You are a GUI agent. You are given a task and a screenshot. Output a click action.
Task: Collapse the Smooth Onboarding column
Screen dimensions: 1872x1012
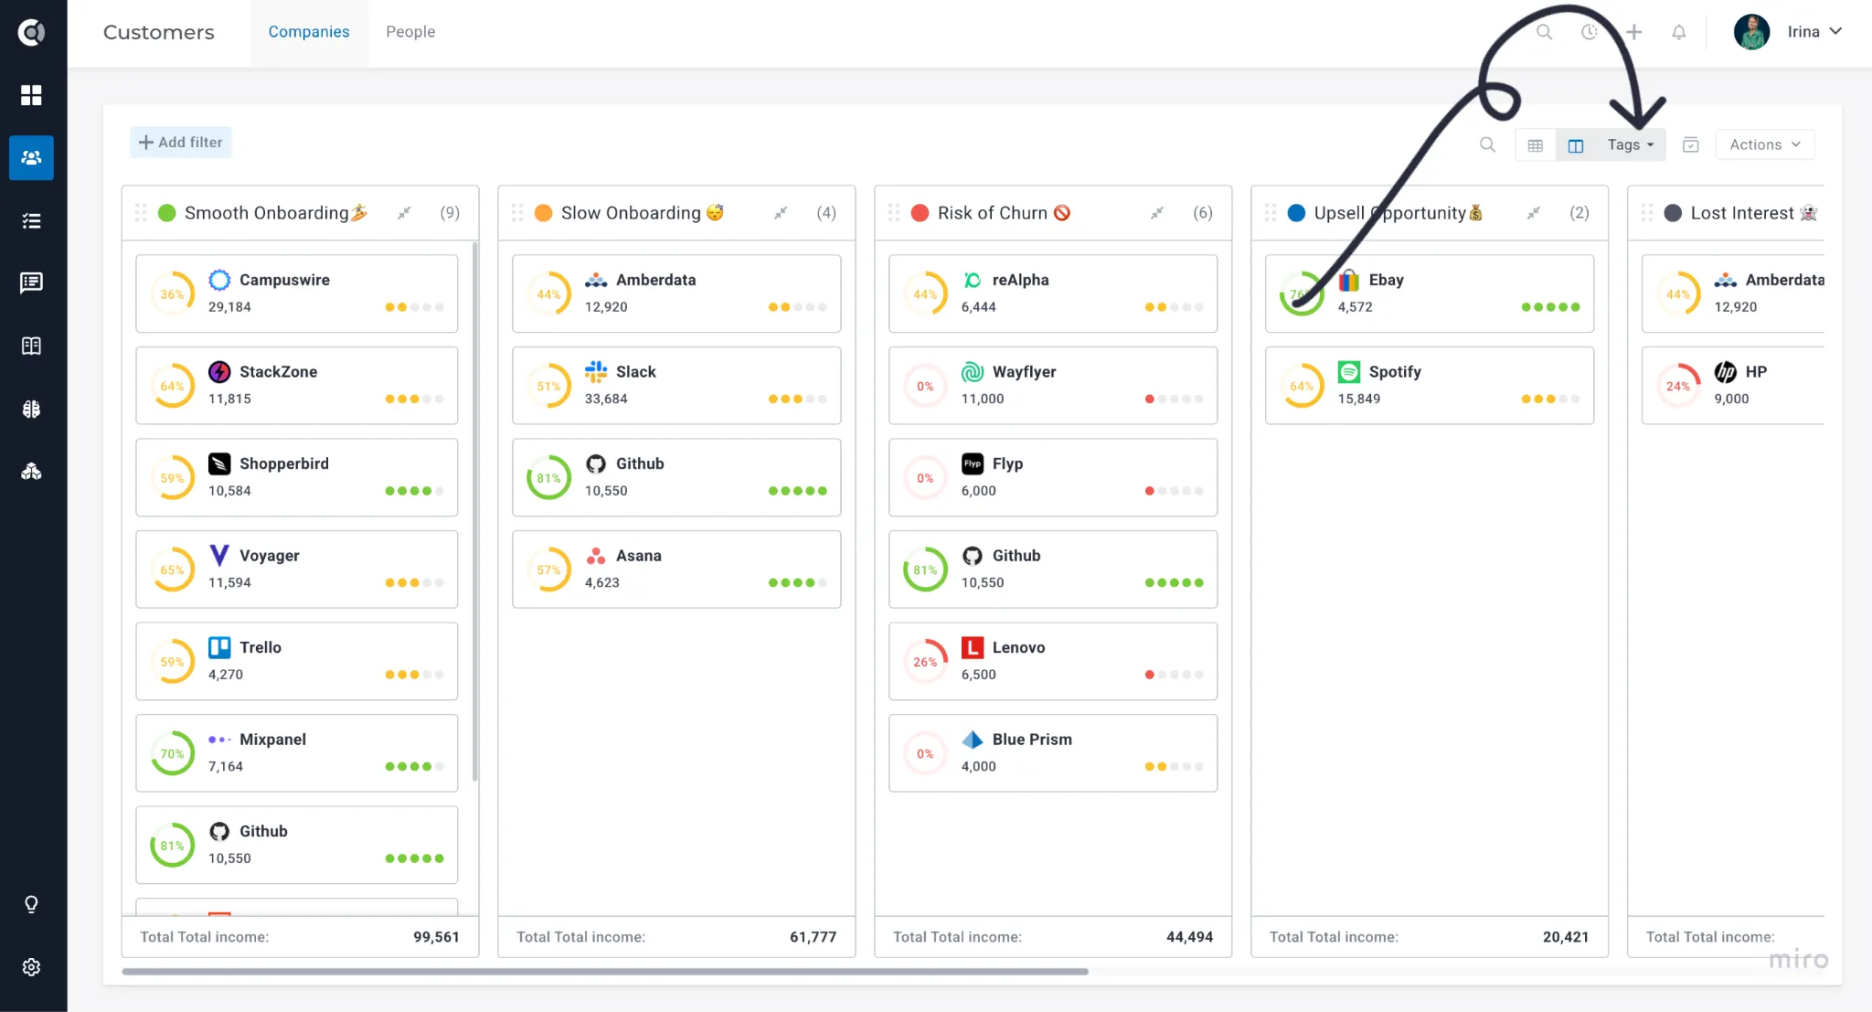point(404,213)
